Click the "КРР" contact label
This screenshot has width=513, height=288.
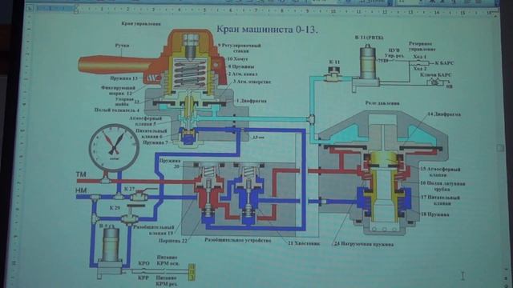point(143,278)
